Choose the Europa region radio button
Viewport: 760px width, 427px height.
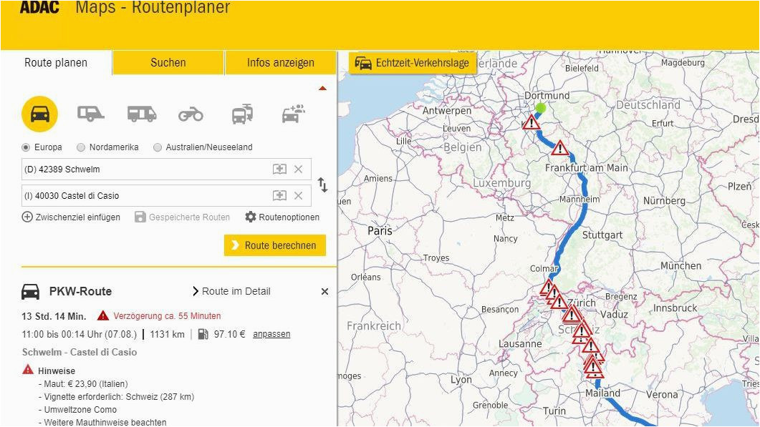pos(26,147)
